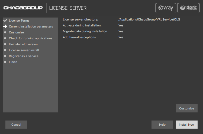Click the bullet beside Register as a service

pos(5,56)
